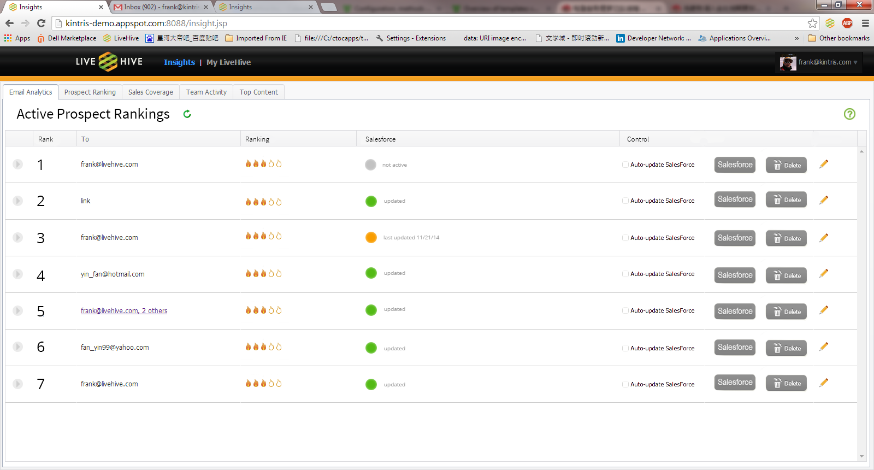Edit rank 5 with the pencil icon
Image resolution: width=874 pixels, height=470 pixels.
824,310
